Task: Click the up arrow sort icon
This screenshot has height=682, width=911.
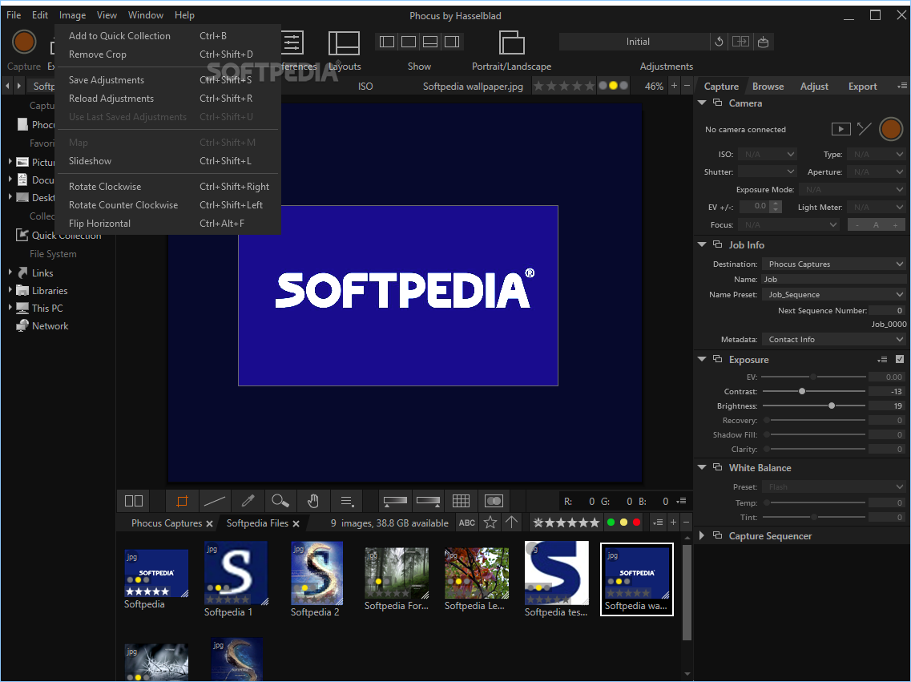Action: (x=511, y=523)
